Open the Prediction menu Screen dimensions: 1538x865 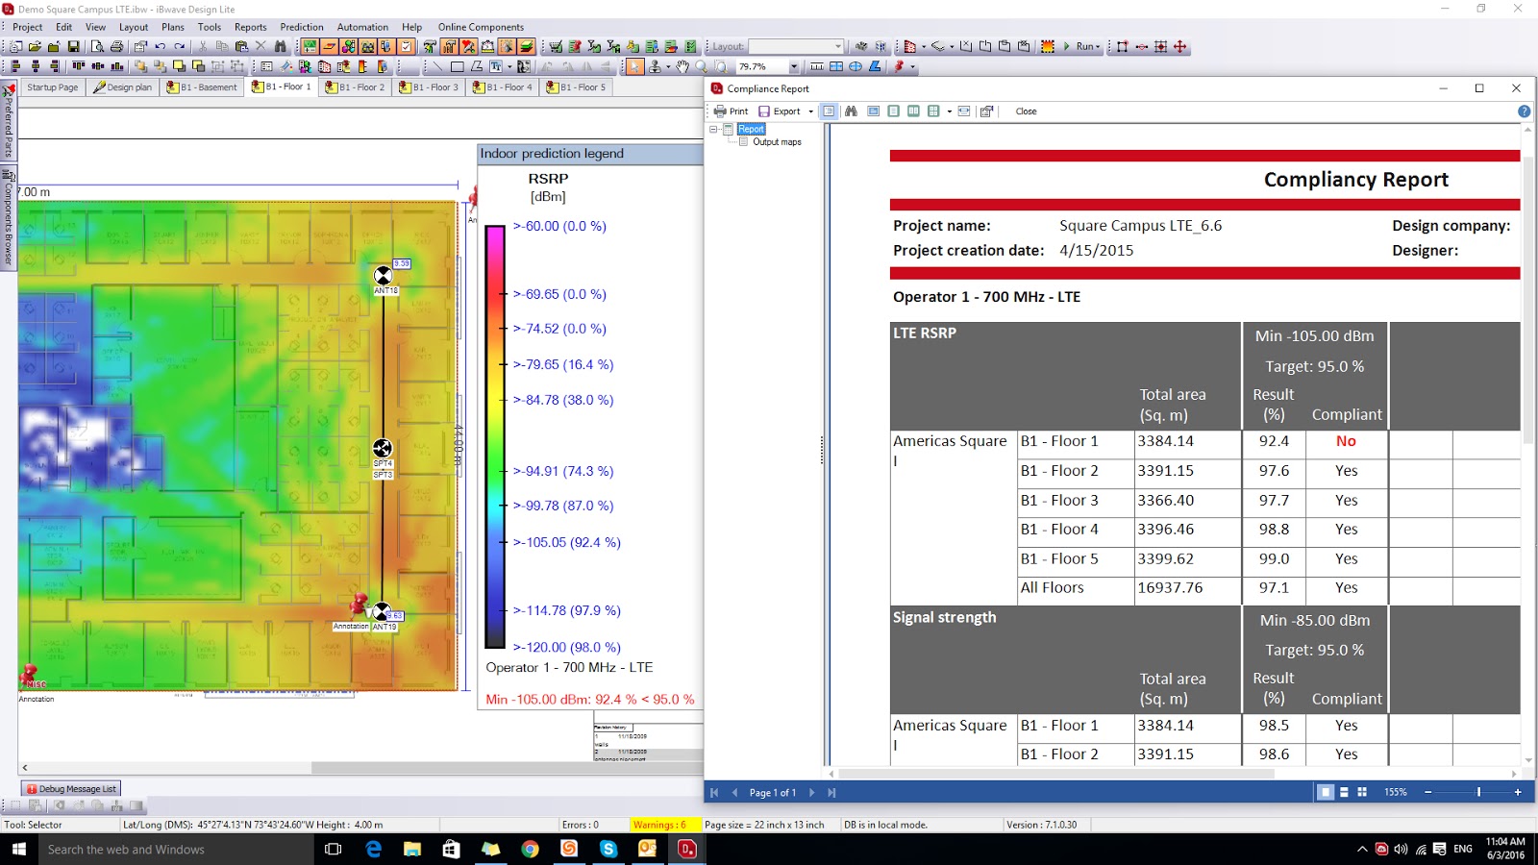point(302,27)
